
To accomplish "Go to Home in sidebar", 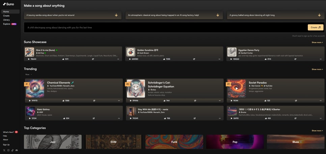I will [10, 12].
